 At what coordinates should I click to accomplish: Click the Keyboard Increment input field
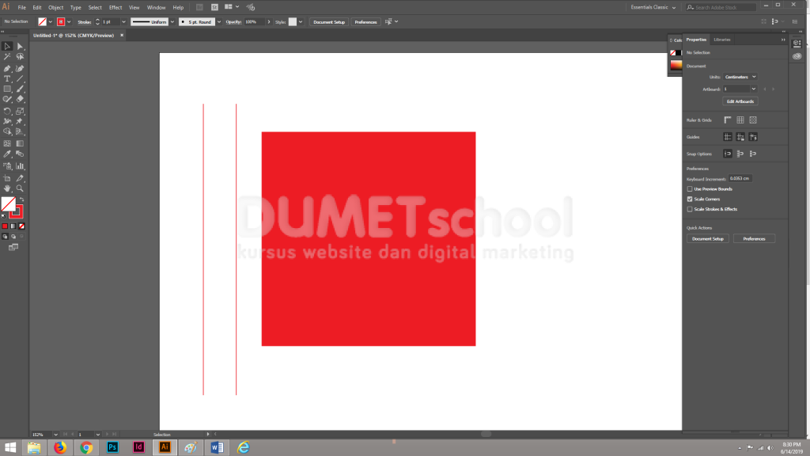[x=740, y=178]
